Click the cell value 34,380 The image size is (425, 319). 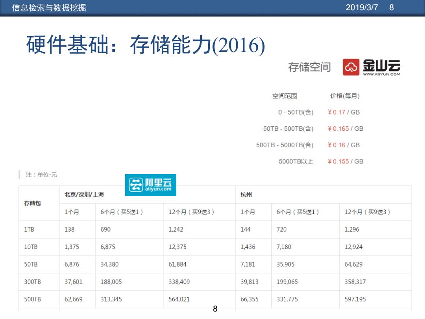(x=109, y=264)
